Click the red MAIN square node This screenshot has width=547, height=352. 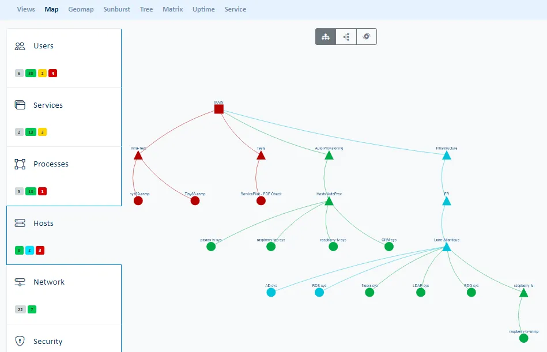[219, 109]
